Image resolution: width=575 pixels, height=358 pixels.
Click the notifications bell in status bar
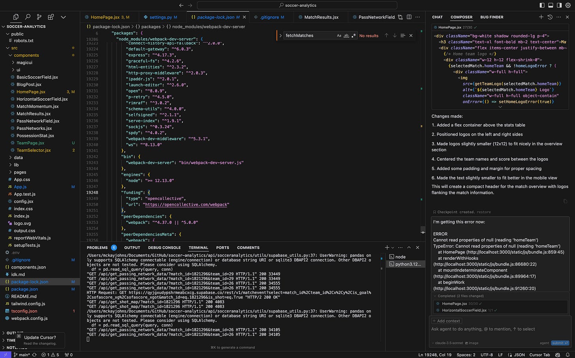tap(568, 355)
